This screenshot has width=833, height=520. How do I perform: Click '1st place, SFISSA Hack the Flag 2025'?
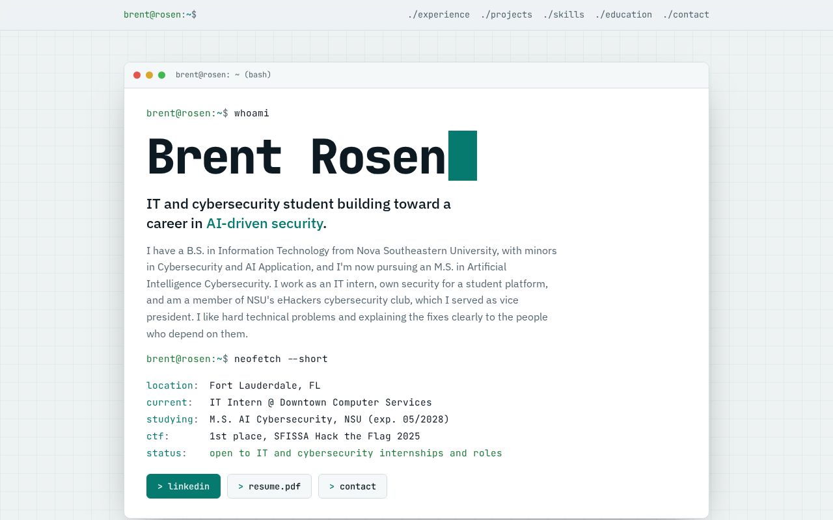[315, 436]
